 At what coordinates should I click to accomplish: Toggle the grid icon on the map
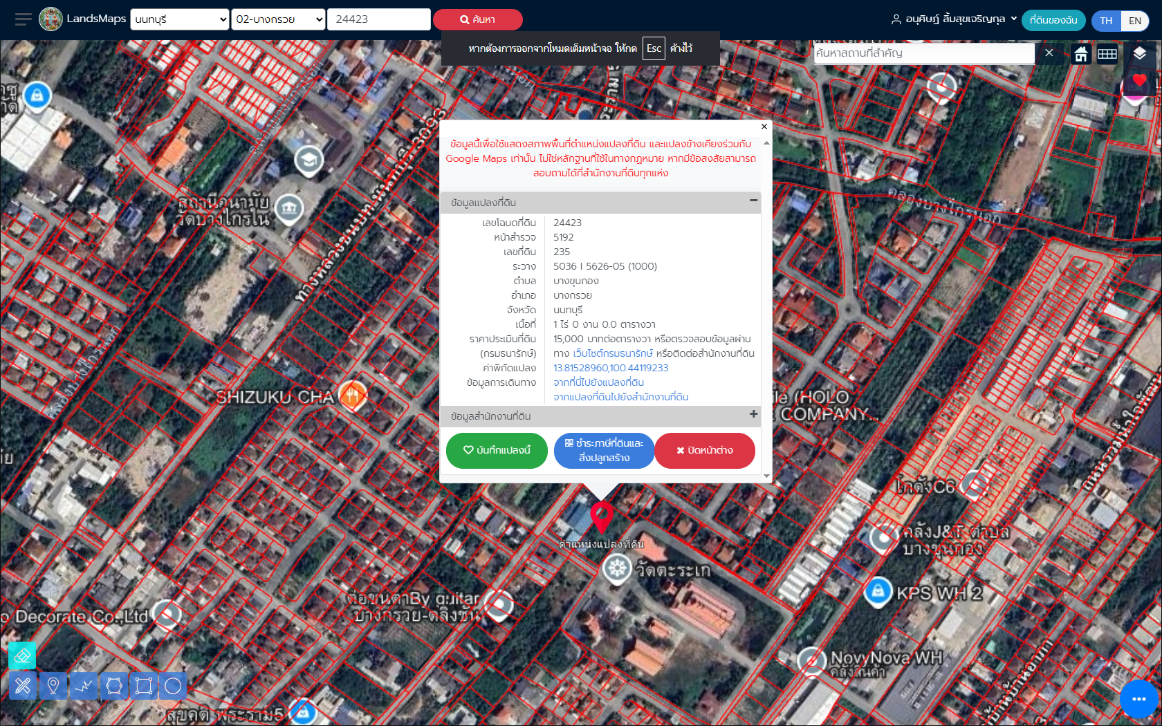1107,54
